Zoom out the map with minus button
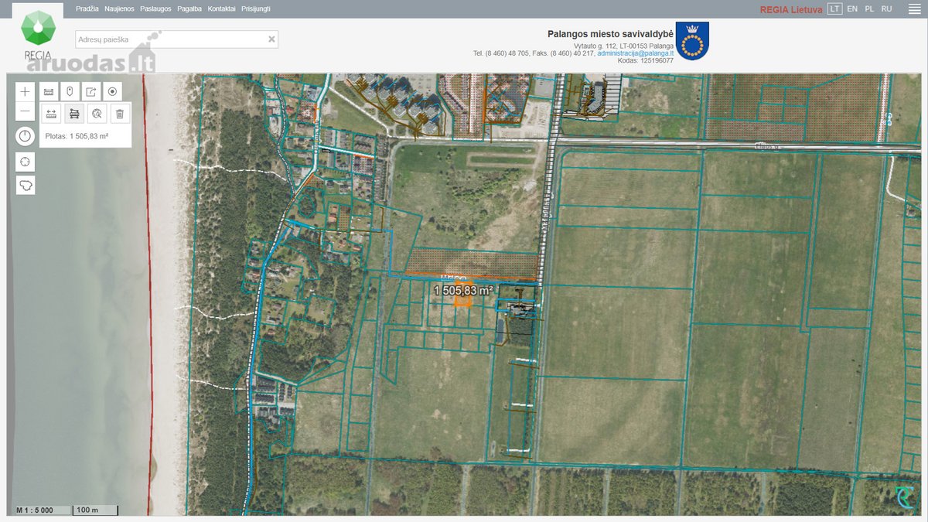The width and height of the screenshot is (928, 522). pos(26,111)
